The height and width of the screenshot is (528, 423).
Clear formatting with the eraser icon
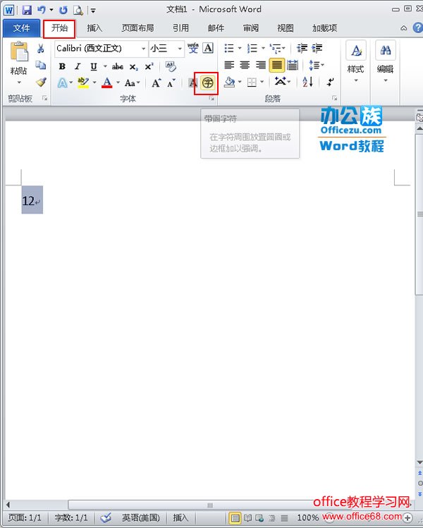[171, 66]
